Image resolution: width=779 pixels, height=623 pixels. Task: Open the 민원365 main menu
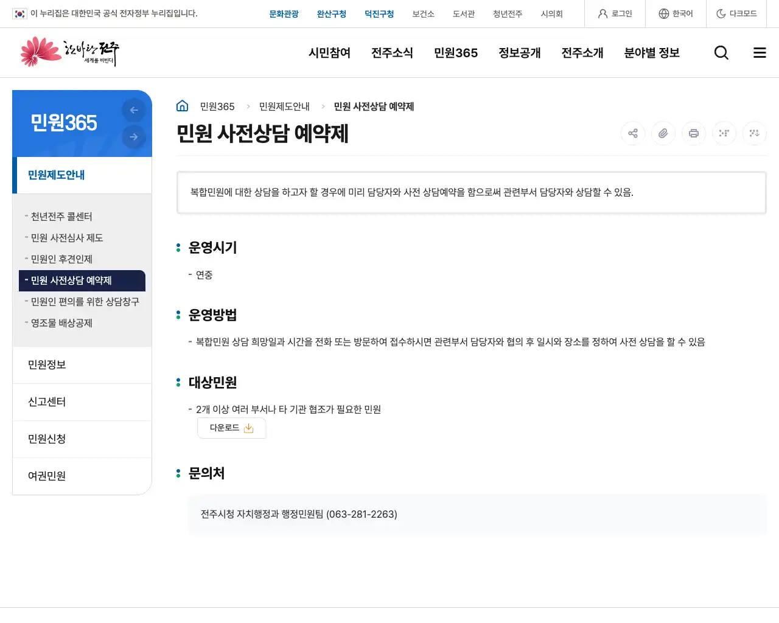tap(456, 53)
